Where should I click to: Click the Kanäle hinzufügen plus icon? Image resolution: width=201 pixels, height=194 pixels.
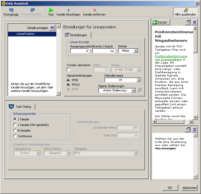pyautogui.click(x=69, y=10)
